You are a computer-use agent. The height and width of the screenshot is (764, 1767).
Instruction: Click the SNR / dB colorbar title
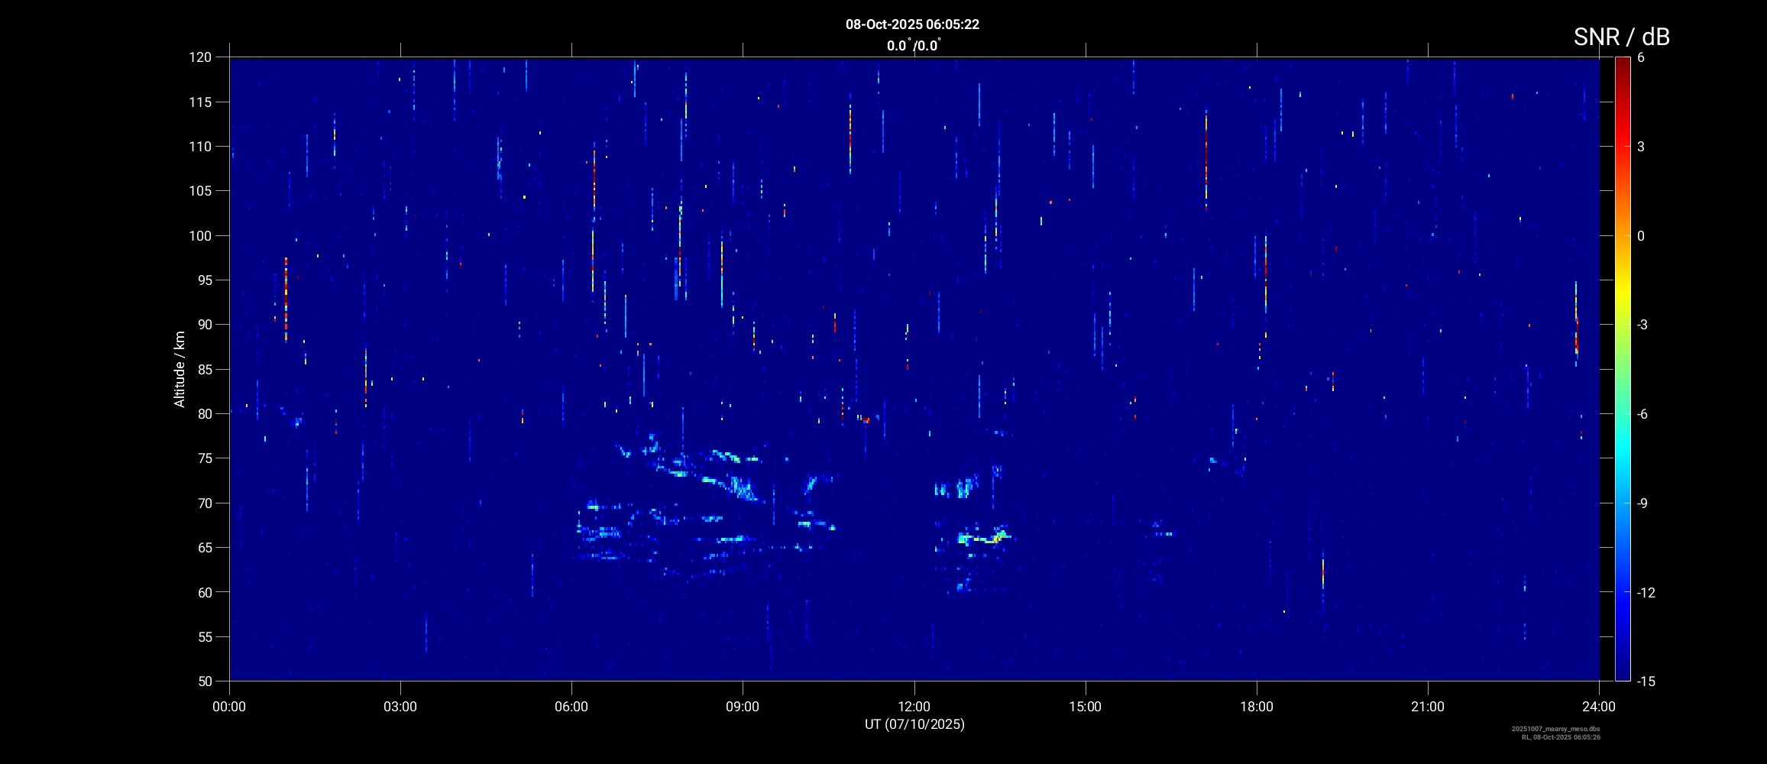(x=1621, y=37)
